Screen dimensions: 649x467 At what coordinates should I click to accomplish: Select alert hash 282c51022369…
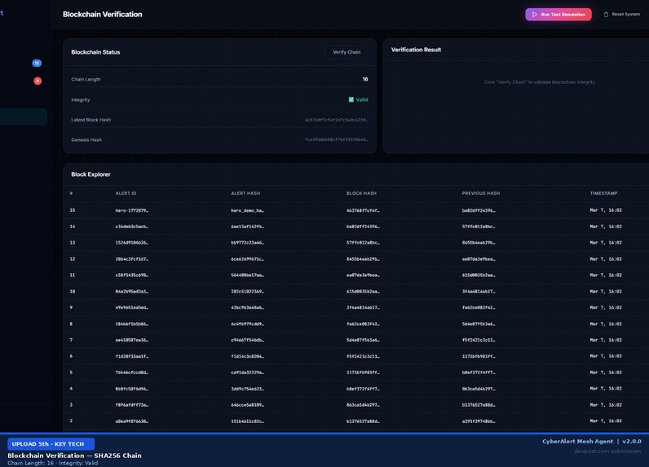tap(247, 292)
